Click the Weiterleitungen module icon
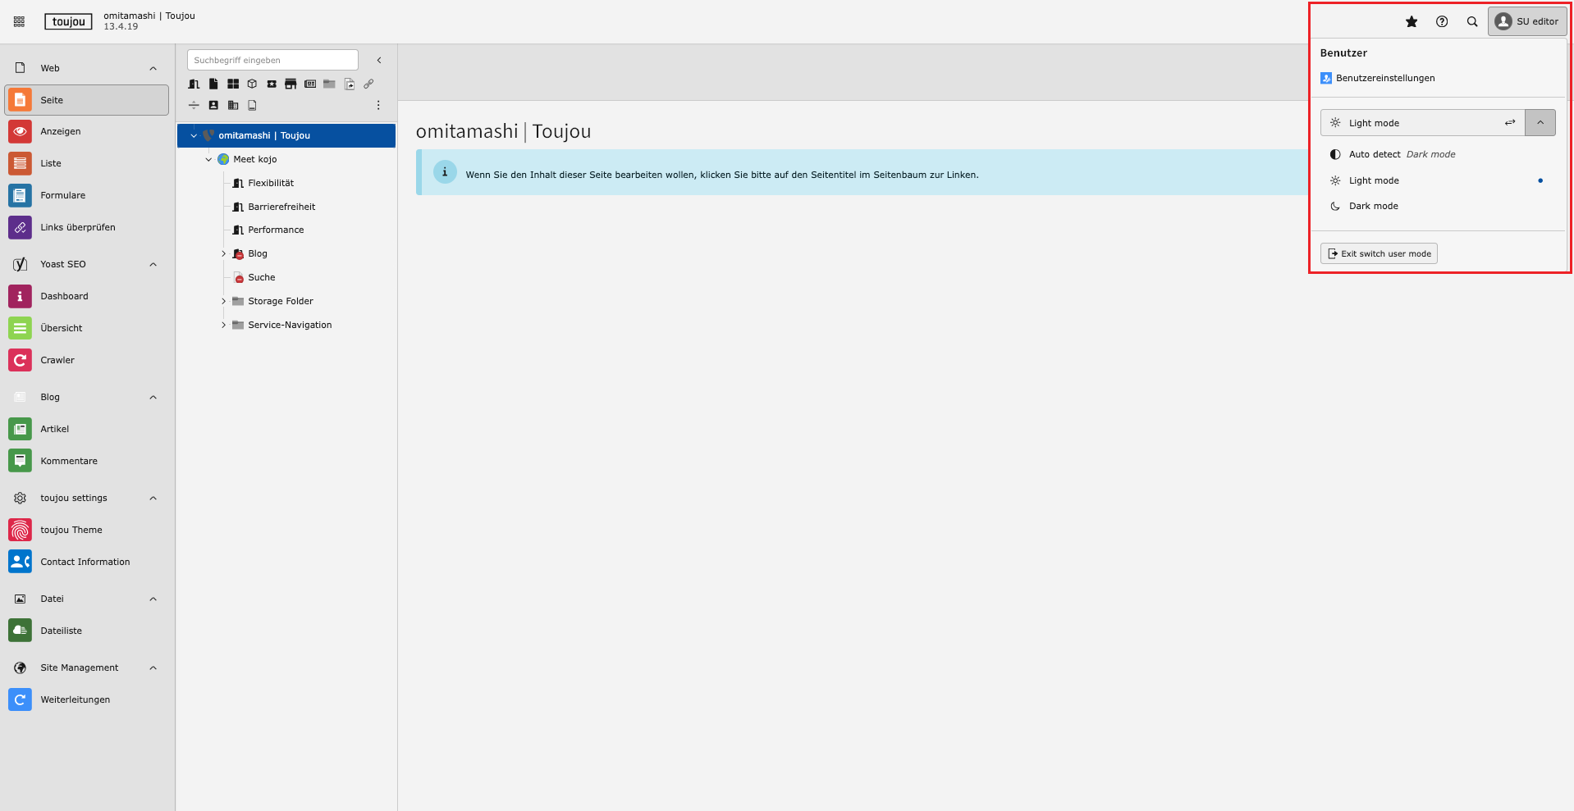Screen dimensions: 1574x811 click(20, 699)
